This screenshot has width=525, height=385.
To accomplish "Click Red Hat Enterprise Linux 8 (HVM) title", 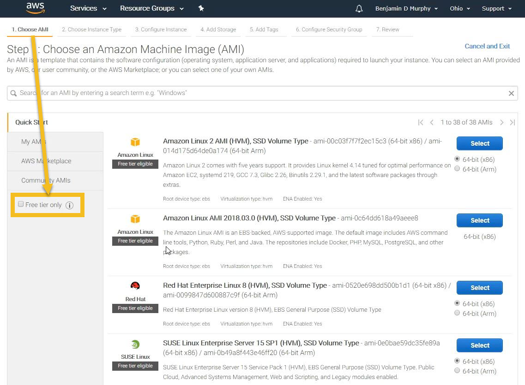I will pos(245,285).
